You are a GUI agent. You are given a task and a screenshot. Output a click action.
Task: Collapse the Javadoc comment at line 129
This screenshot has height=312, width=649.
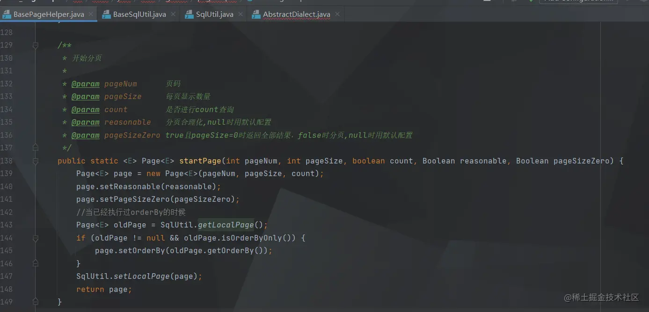(x=35, y=45)
